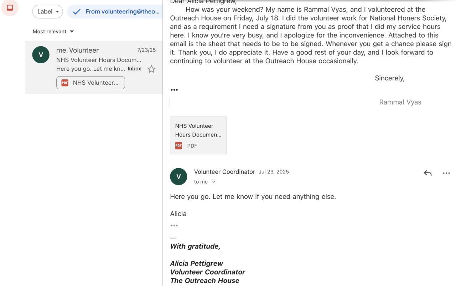Click the Inbox label on the conversation
The height and width of the screenshot is (286, 456).
tap(134, 69)
